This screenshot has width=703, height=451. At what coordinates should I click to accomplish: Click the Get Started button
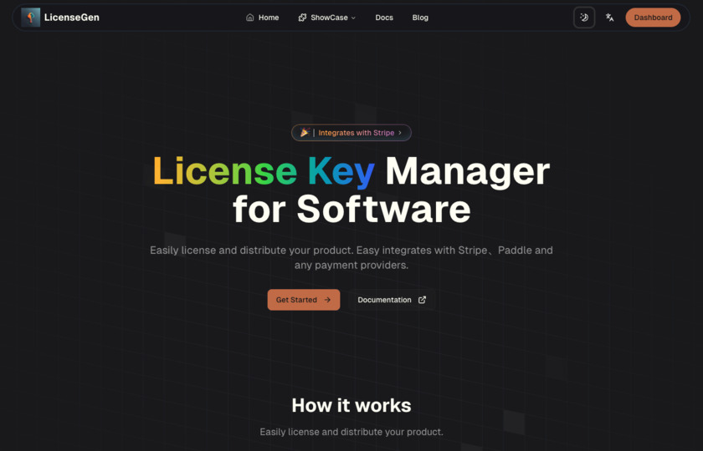pos(304,300)
